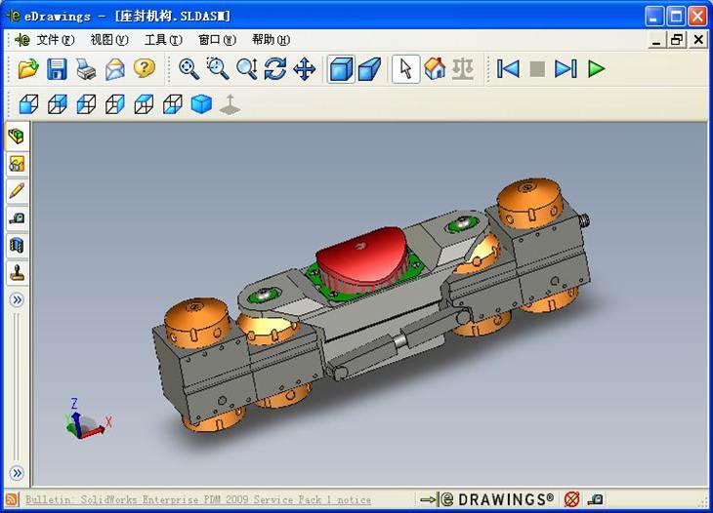
Task: Save the drawing with the floppy disk icon
Action: point(57,69)
